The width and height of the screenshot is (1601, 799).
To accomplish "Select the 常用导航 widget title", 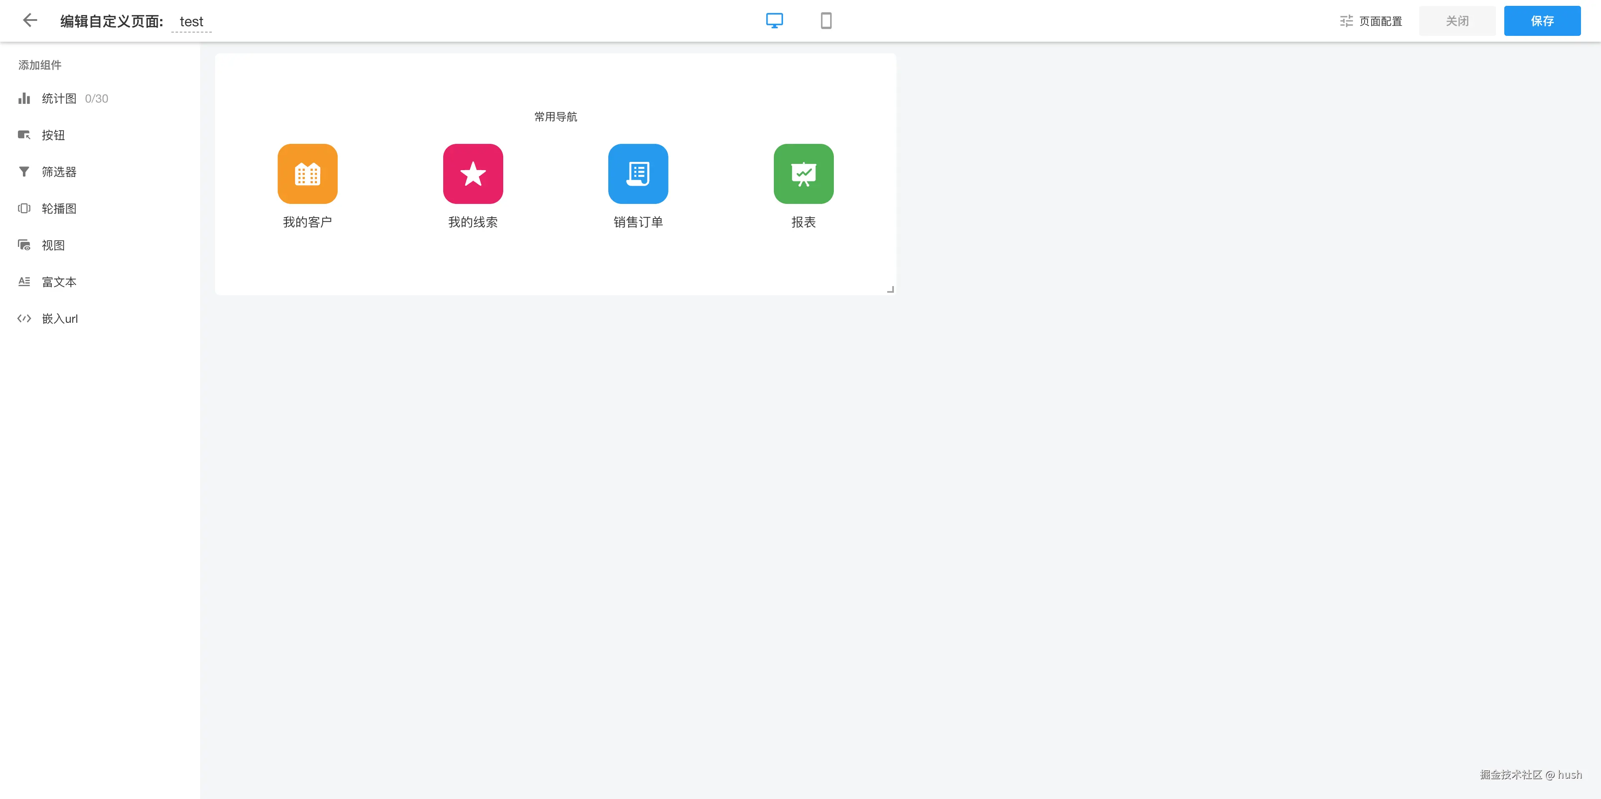I will [556, 117].
